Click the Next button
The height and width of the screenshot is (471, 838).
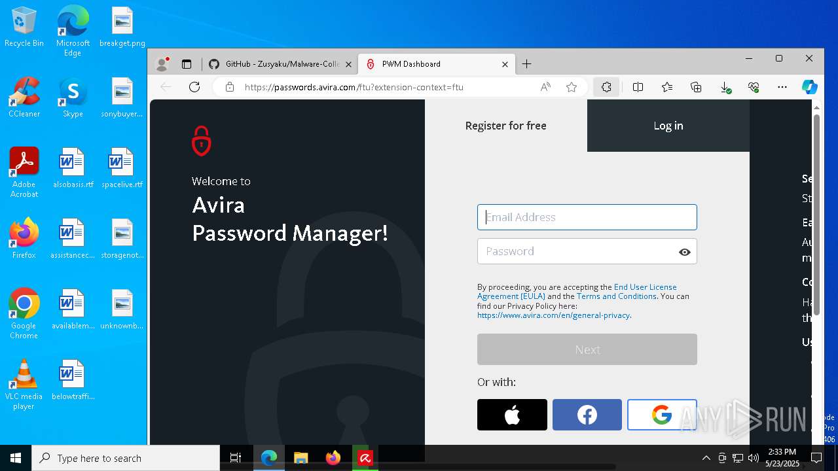(x=587, y=349)
